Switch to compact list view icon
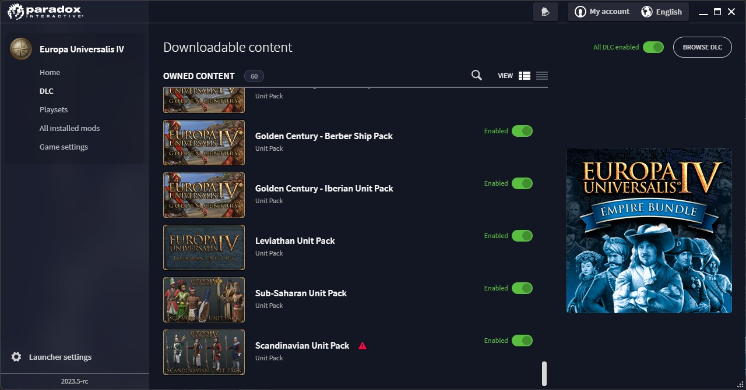The image size is (746, 390). [542, 76]
